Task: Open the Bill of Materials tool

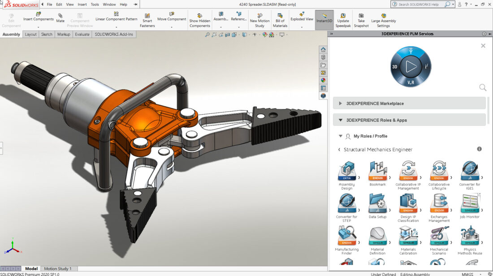Action: pyautogui.click(x=280, y=21)
